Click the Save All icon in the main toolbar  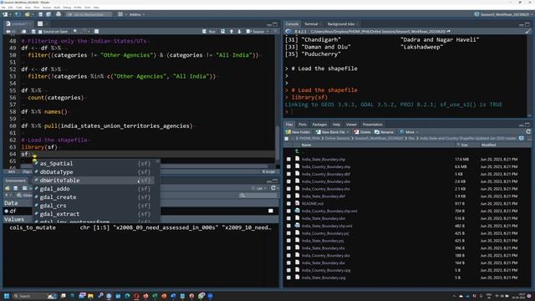(x=48, y=14)
